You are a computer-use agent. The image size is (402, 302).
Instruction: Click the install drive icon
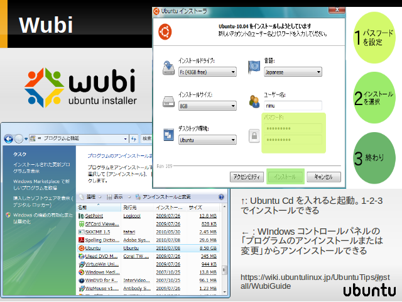coord(168,68)
